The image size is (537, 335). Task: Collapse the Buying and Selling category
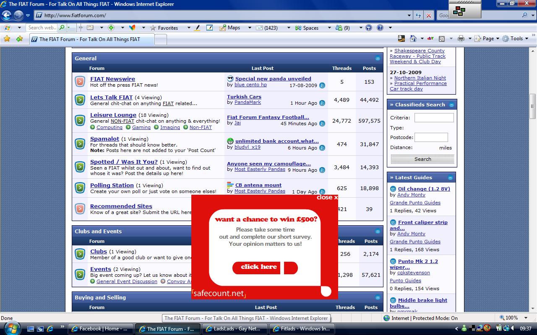pyautogui.click(x=378, y=297)
